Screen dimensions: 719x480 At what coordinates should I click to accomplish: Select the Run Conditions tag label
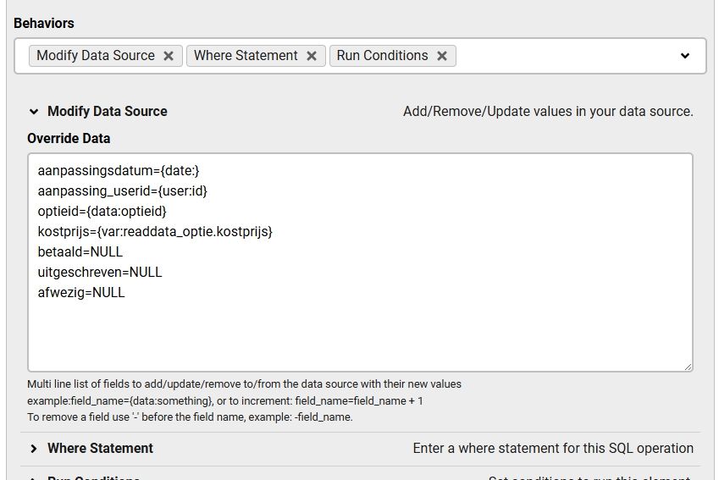382,56
